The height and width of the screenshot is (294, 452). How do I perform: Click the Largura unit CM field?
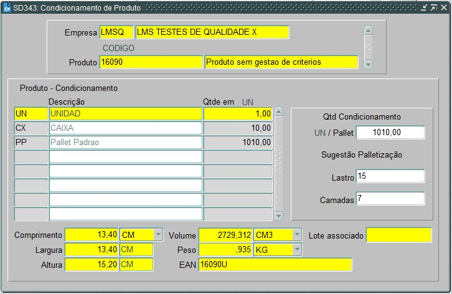136,250
